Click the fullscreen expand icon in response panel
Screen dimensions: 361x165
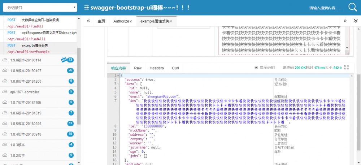coord(346,67)
